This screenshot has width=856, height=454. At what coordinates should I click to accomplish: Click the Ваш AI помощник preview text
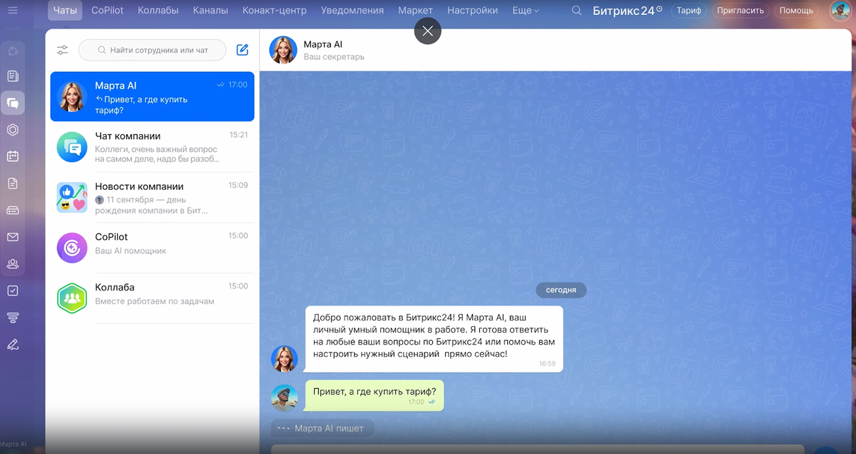[131, 251]
